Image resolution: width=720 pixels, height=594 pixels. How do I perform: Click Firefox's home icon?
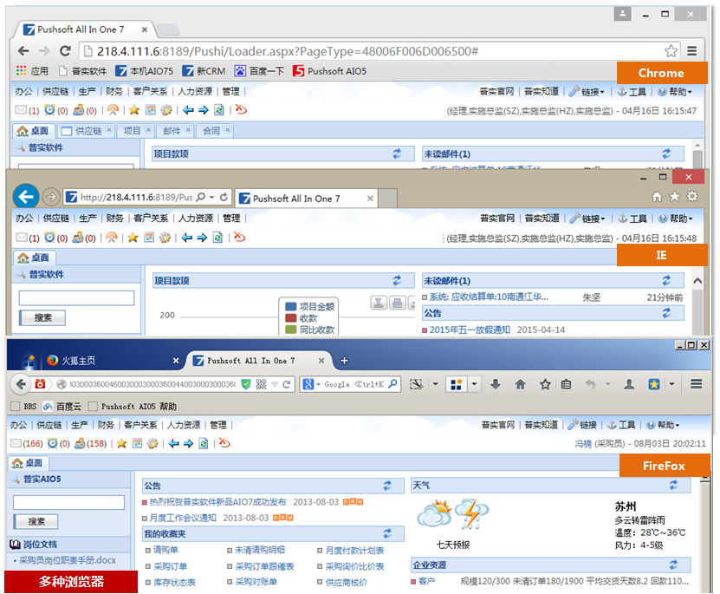(x=520, y=384)
